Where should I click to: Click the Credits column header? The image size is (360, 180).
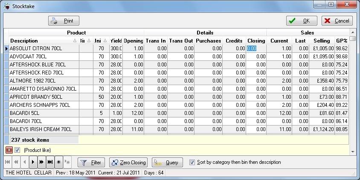pyautogui.click(x=234, y=40)
